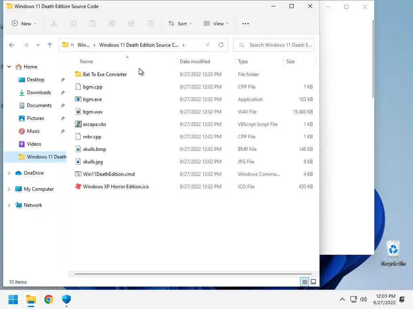
Task: Launch Google Chrome from the taskbar
Action: 49,299
